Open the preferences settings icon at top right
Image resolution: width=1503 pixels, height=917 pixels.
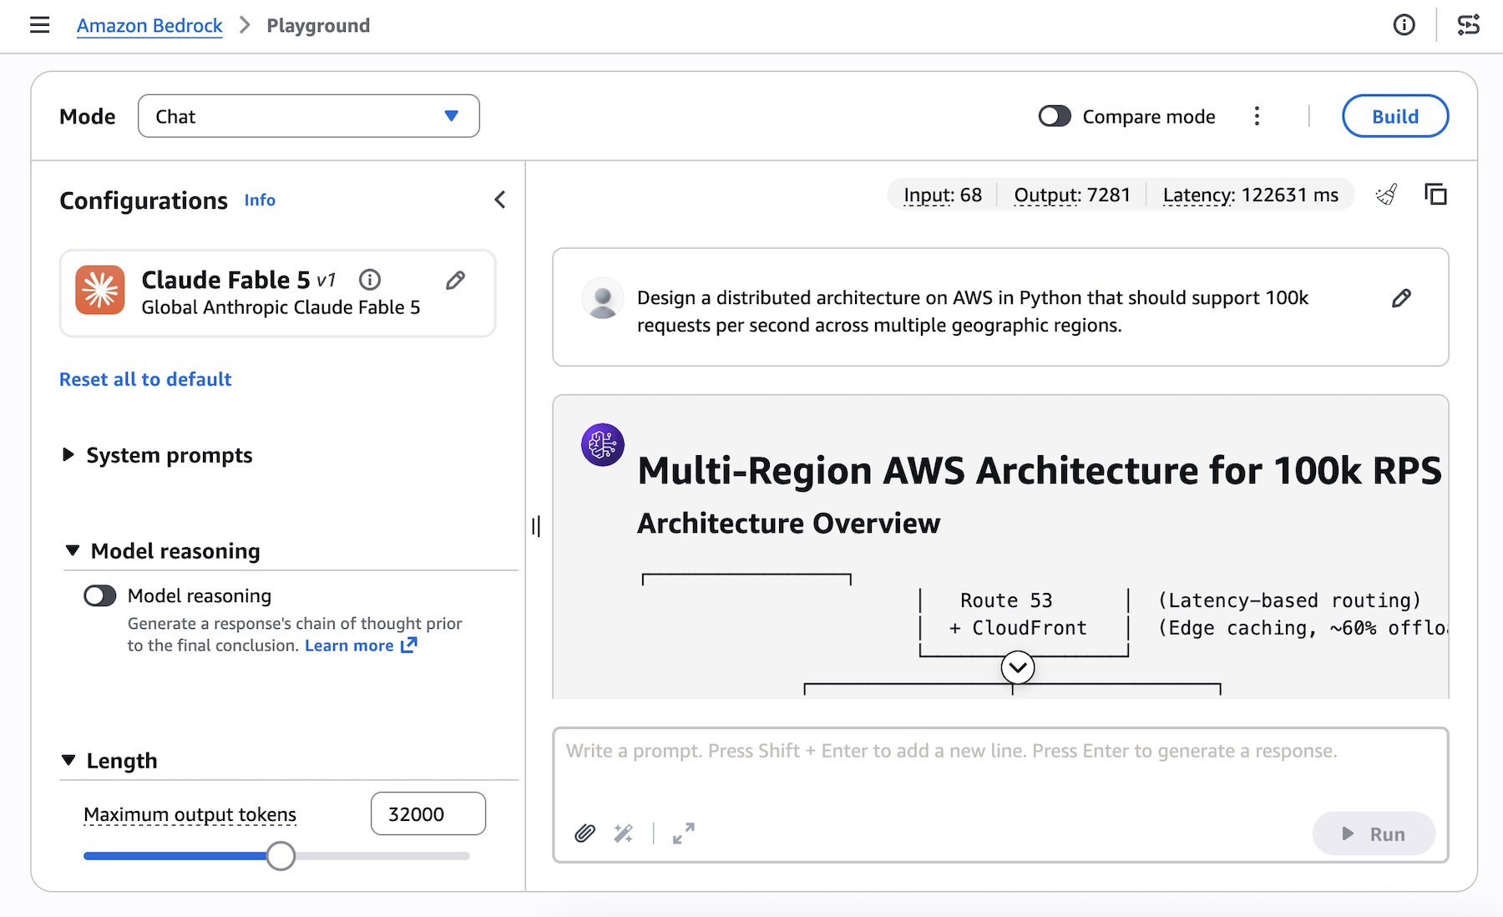1469,25
